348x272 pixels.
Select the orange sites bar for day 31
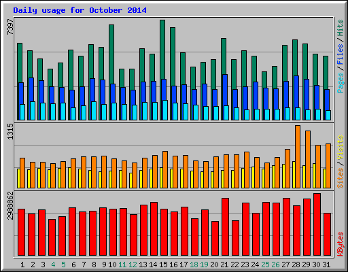point(328,166)
